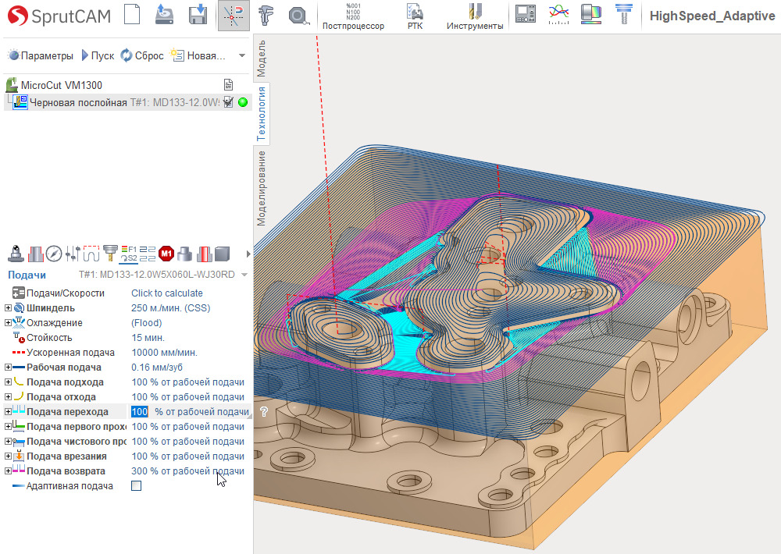
Task: Open the colored curves graph icon
Action: click(x=558, y=14)
